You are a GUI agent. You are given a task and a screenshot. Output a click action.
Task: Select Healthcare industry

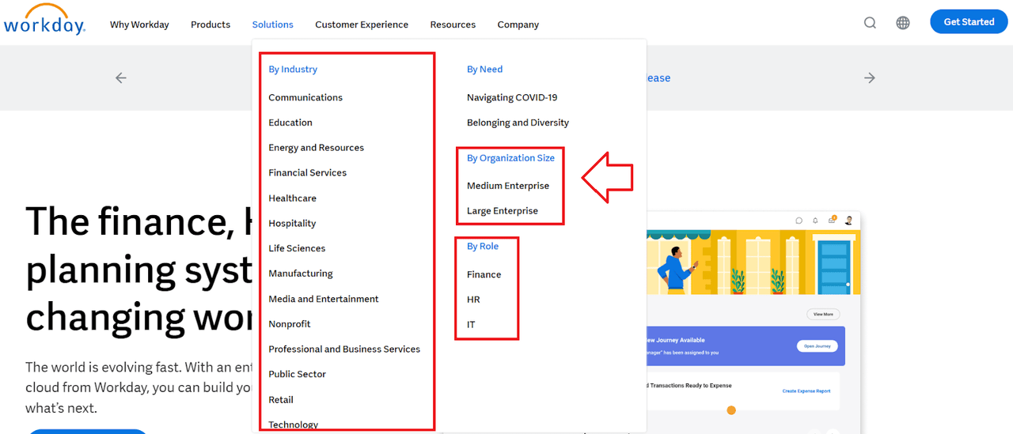[293, 198]
